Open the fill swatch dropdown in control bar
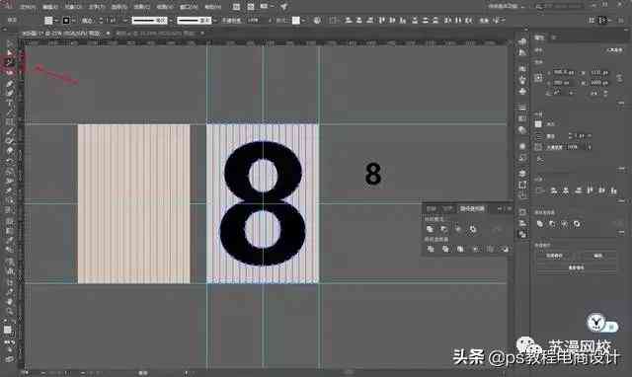 click(56, 20)
